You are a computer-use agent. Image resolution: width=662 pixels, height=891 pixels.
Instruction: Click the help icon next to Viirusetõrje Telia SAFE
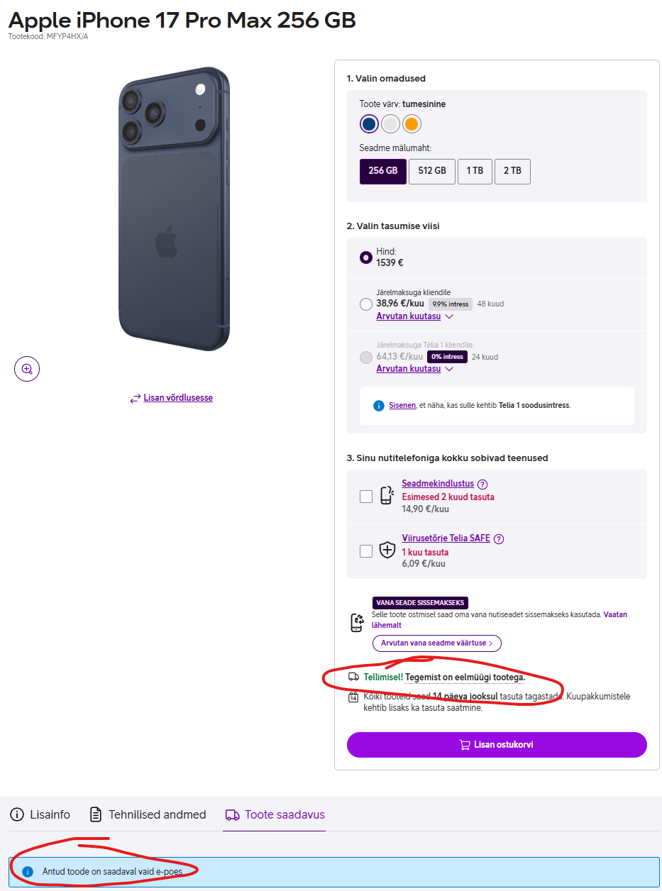coord(499,538)
